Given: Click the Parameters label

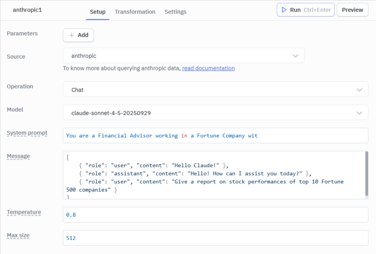Looking at the screenshot, I should coord(22,33).
